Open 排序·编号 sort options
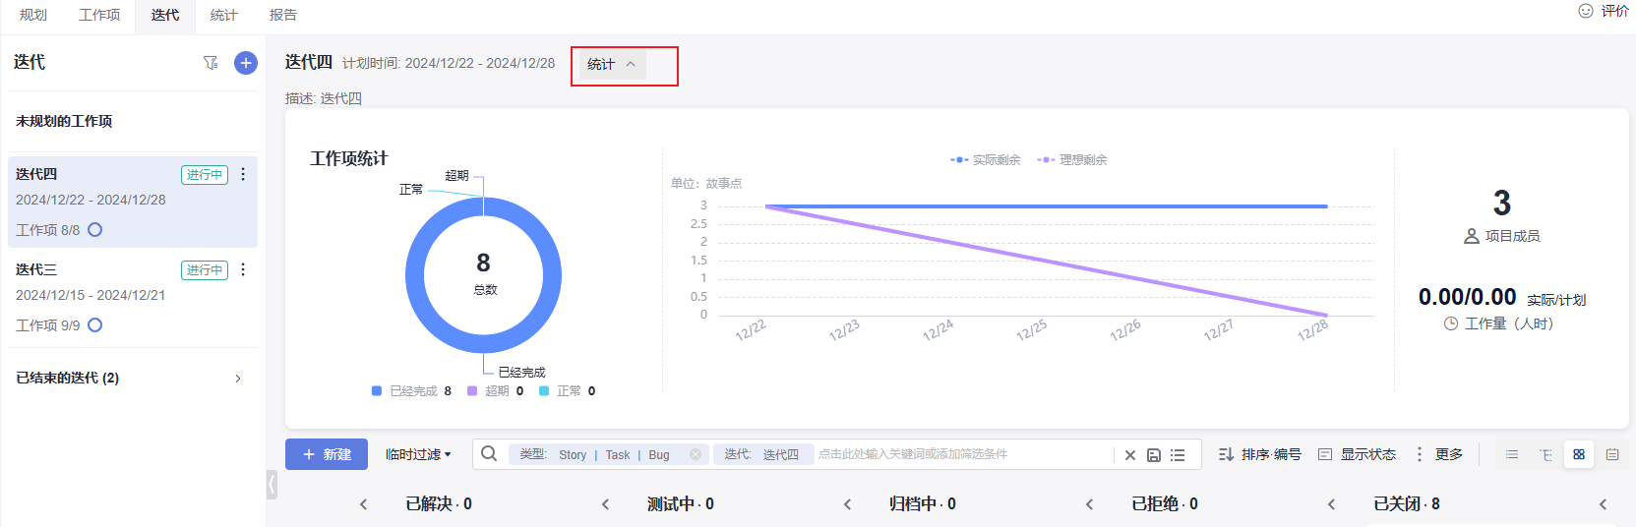Screen dimensions: 1636x527 (x=1260, y=454)
